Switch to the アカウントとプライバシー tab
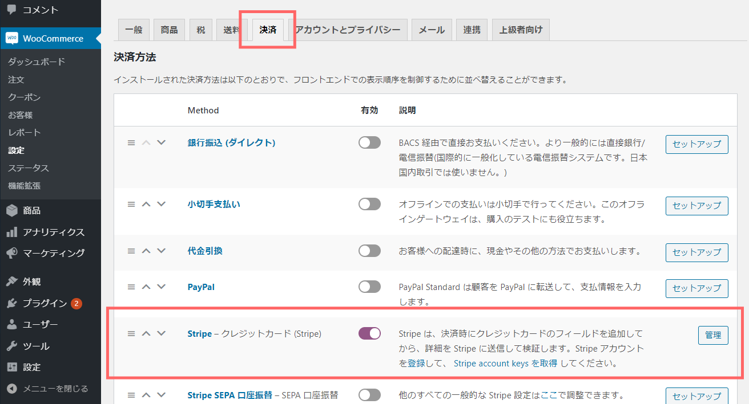This screenshot has width=749, height=404. [348, 30]
